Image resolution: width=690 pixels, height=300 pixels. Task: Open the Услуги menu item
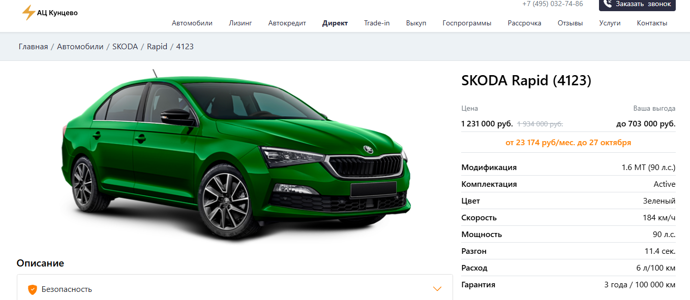coord(610,23)
